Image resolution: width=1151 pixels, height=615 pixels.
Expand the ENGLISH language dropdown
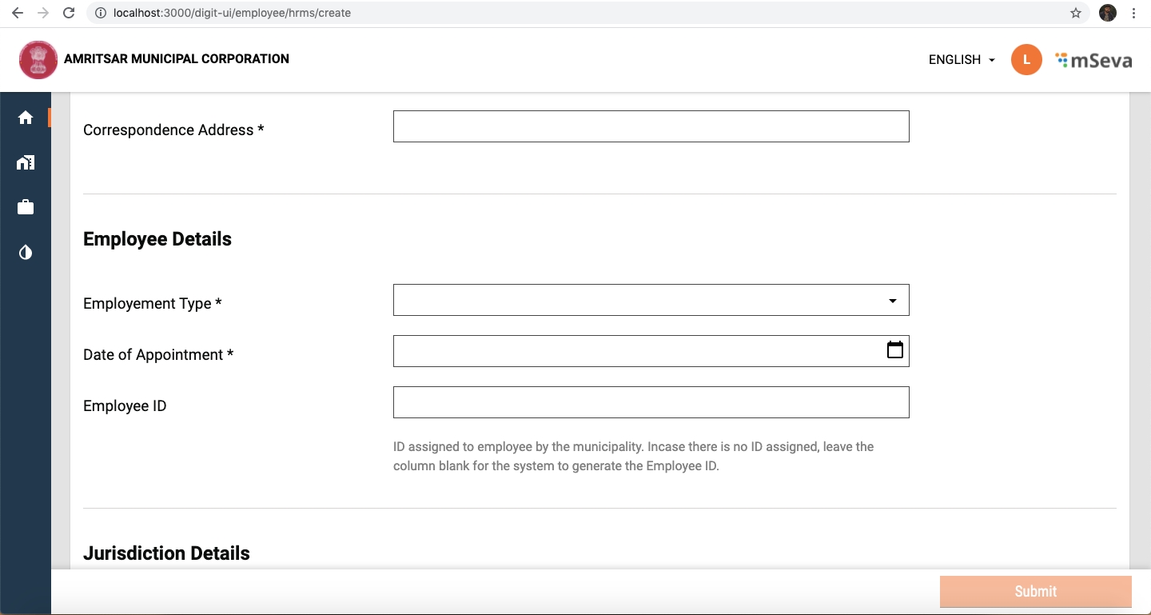(962, 60)
